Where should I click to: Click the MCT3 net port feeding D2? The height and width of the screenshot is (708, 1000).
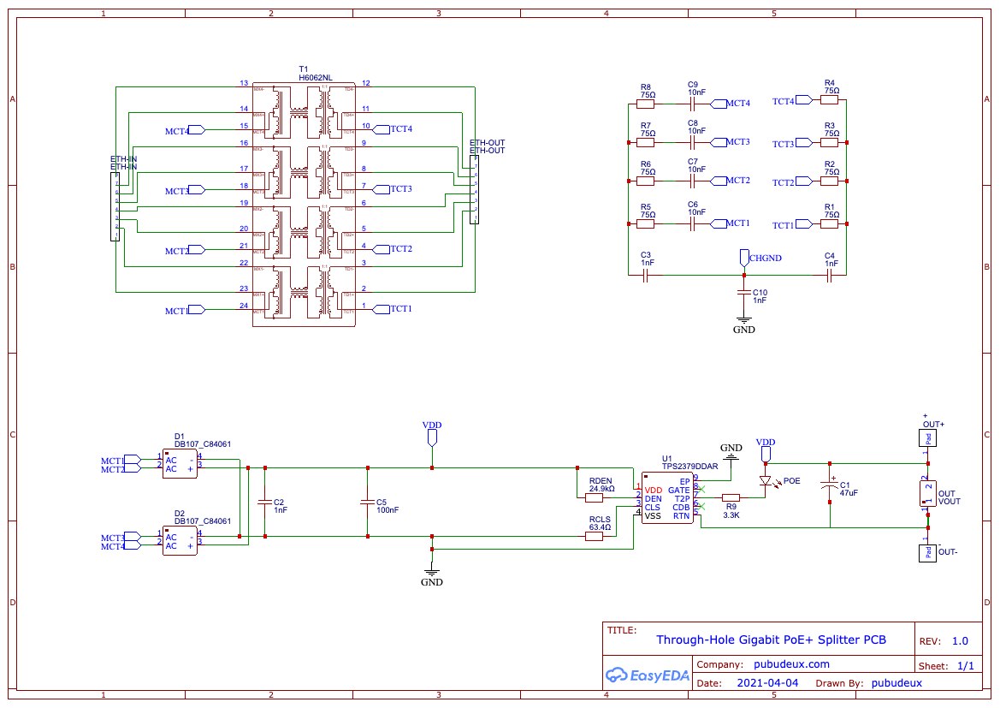tap(121, 538)
